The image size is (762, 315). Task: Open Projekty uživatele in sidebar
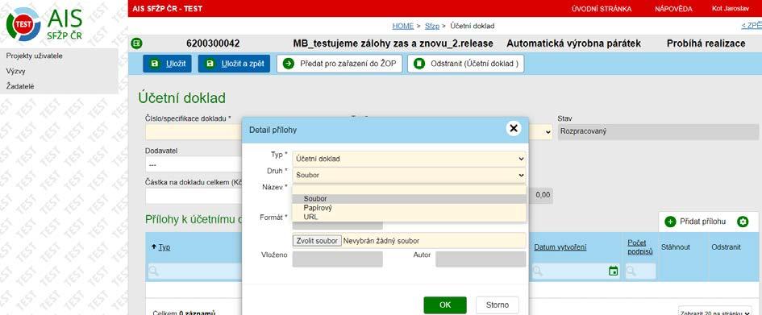[x=34, y=56]
